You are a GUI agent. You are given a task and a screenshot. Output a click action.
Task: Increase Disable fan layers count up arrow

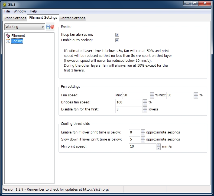[145, 108]
